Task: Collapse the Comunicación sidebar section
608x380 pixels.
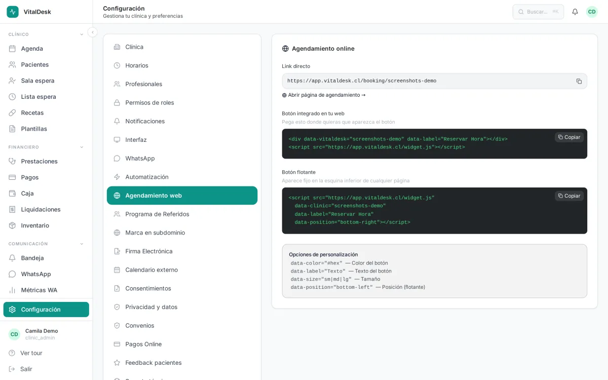Action: pyautogui.click(x=82, y=244)
